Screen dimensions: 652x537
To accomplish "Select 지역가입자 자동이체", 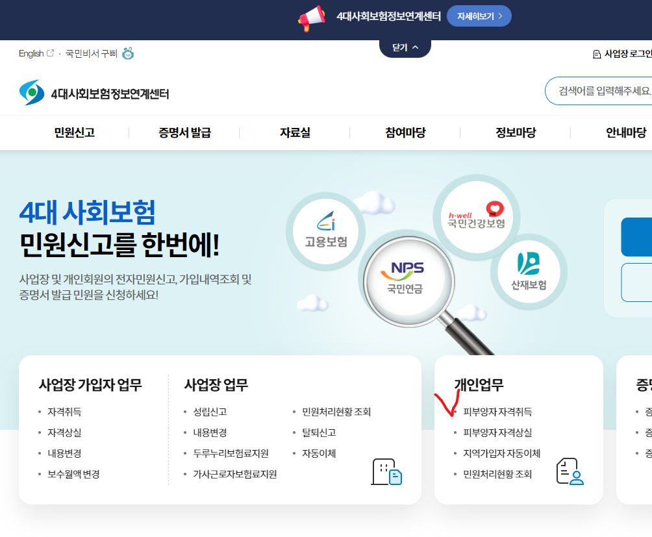I will [502, 453].
